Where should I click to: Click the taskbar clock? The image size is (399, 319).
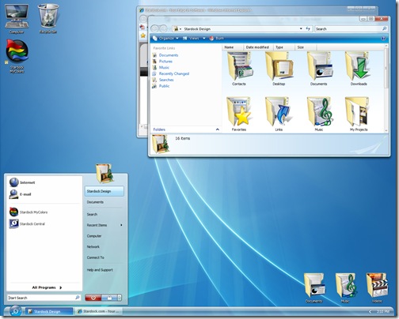(383, 312)
